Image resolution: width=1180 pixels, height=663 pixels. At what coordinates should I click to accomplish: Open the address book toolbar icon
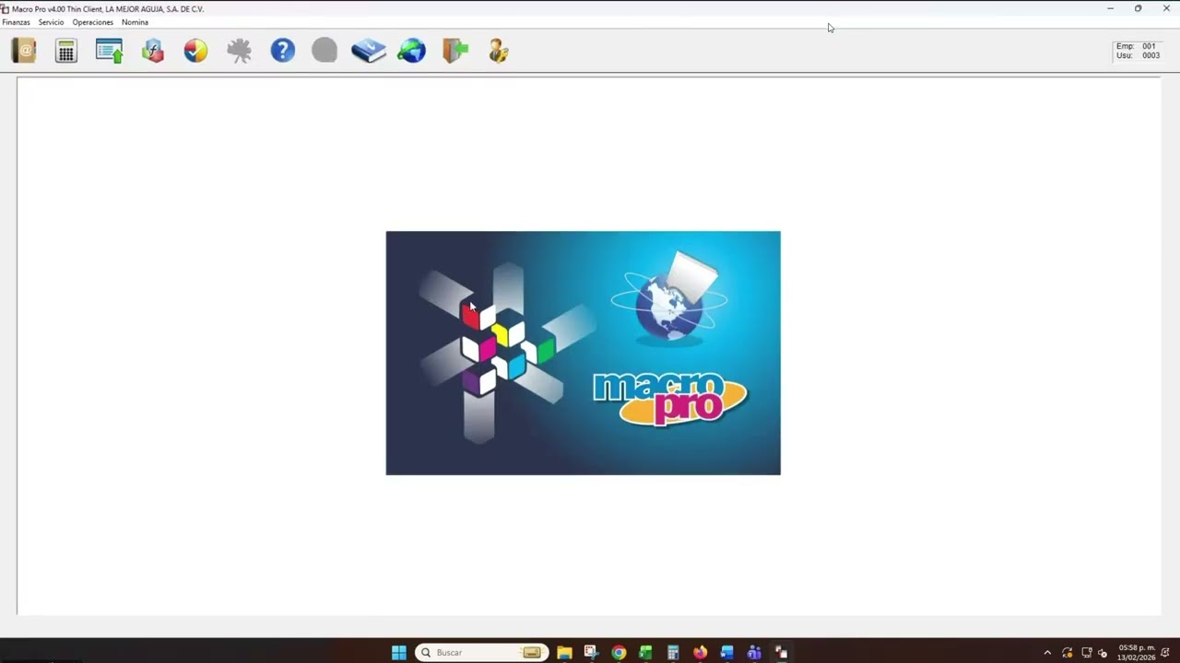coord(23,51)
